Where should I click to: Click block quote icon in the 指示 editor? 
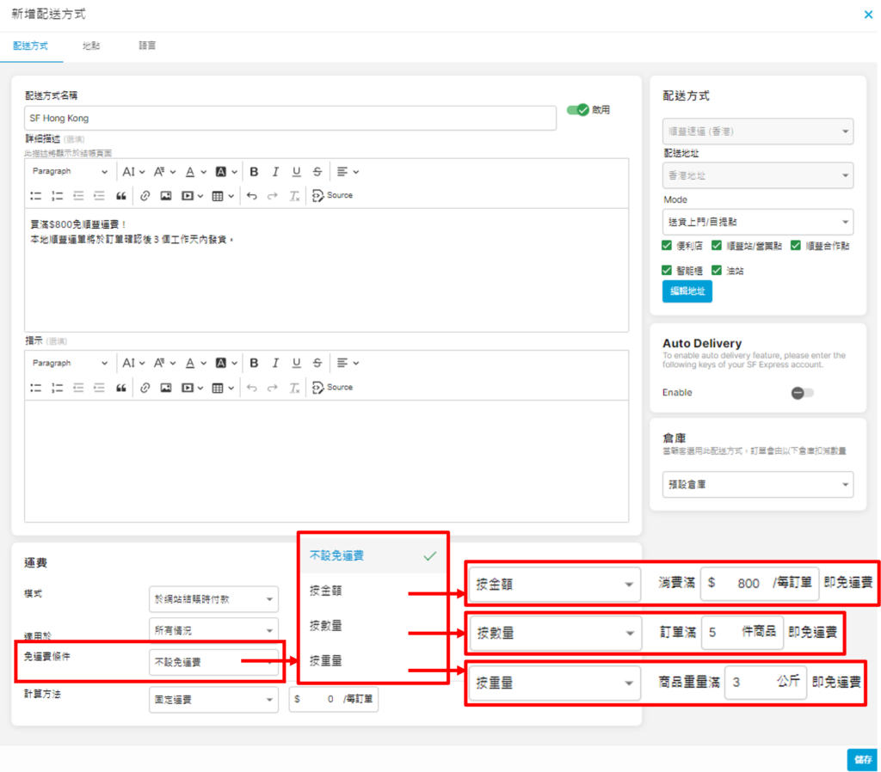pos(121,388)
